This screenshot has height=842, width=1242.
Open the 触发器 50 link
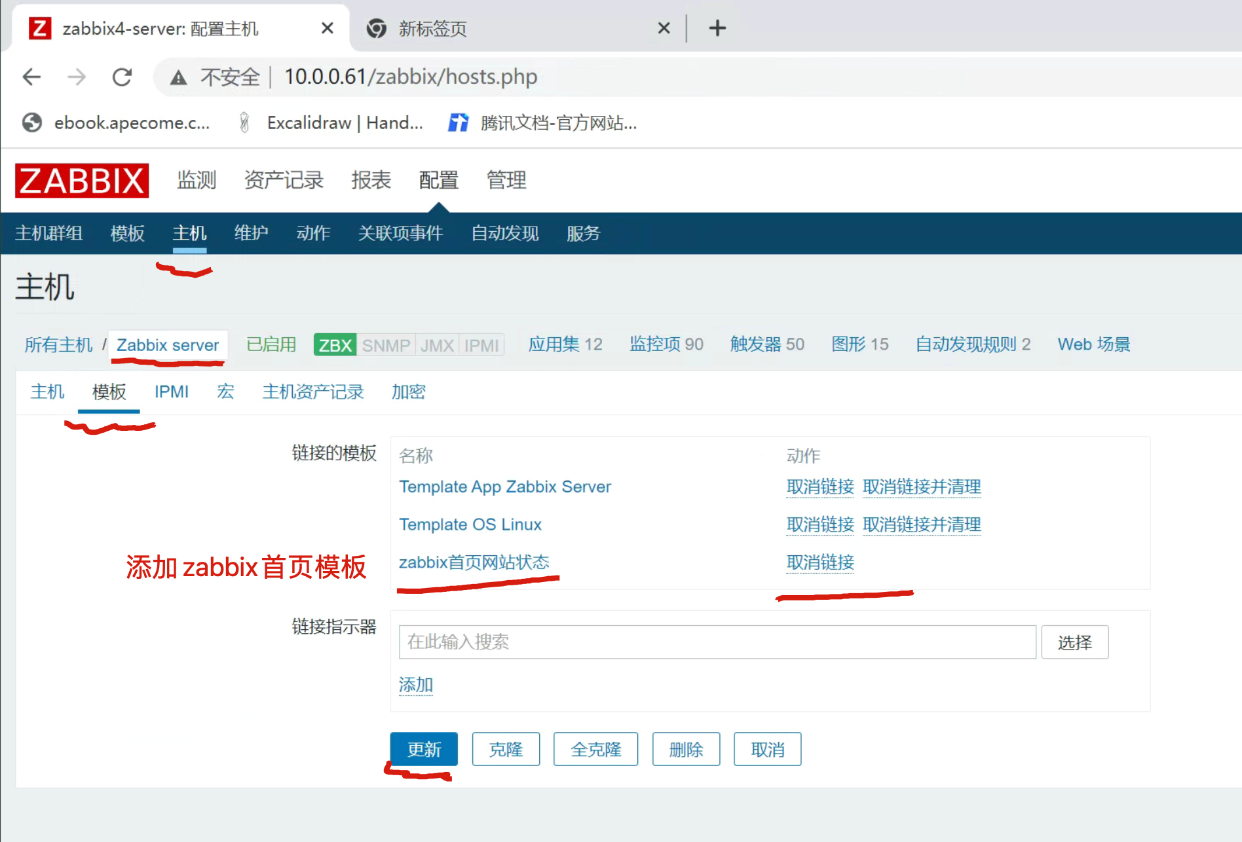[x=767, y=344]
